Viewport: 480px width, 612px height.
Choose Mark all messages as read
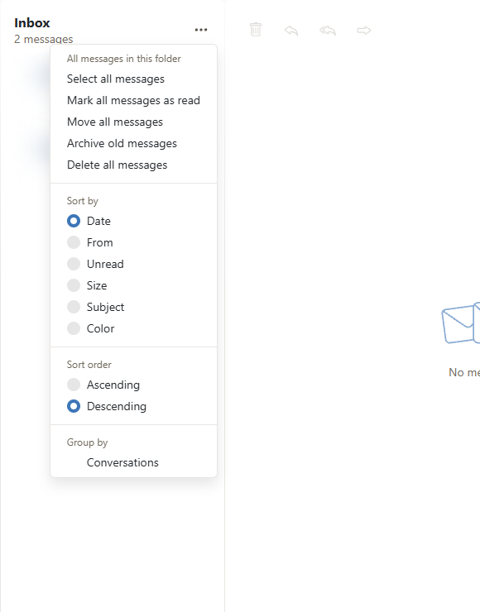coord(133,100)
